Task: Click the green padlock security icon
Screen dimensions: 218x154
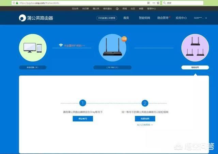Action: pyautogui.click(x=17, y=3)
